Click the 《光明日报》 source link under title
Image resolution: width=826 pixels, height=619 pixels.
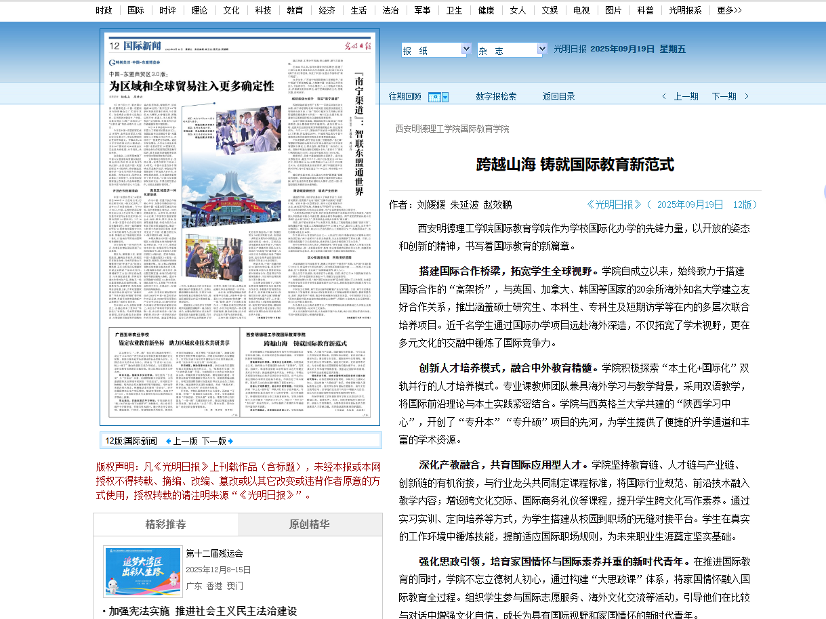click(614, 205)
